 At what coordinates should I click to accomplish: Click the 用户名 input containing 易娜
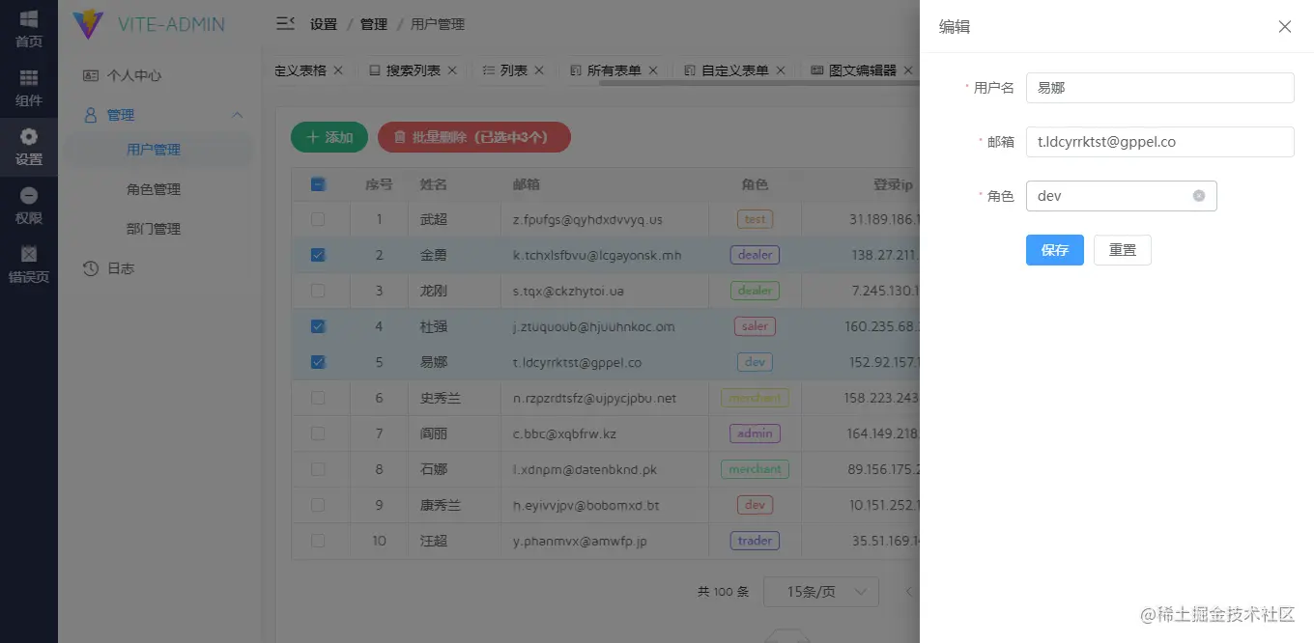tap(1159, 88)
